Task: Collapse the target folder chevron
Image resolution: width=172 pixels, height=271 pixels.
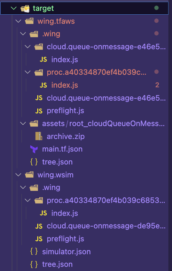Action: point(14,8)
